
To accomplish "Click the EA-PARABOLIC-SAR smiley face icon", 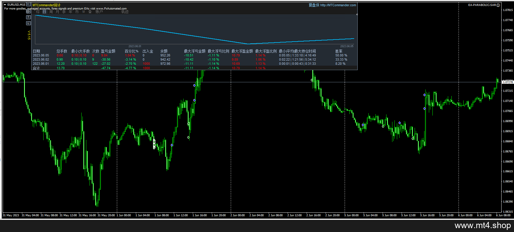I will click(498, 5).
